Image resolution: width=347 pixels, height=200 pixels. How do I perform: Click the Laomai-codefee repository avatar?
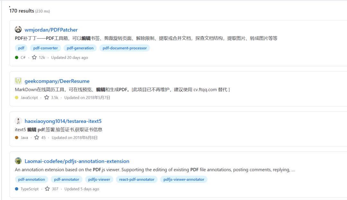click(x=19, y=161)
